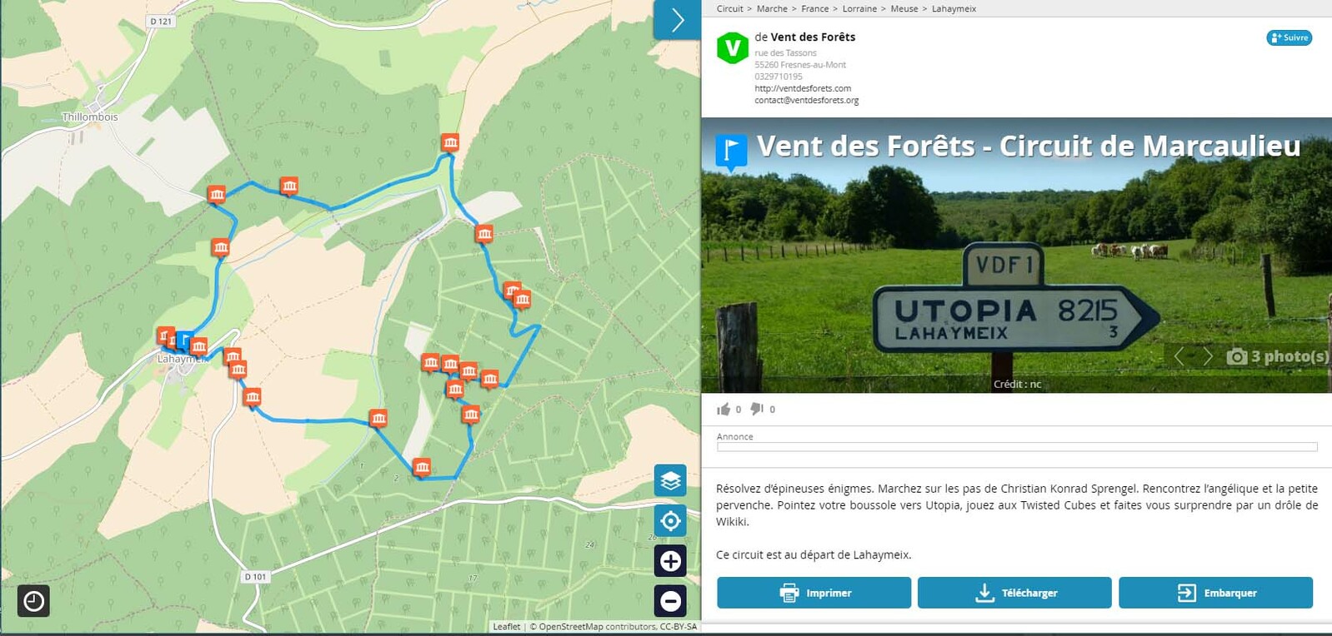Open the map layers selector
The height and width of the screenshot is (636, 1332).
tap(670, 480)
